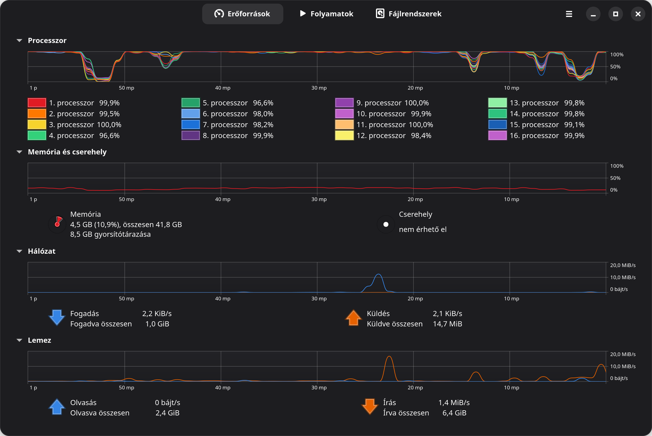652x436 pixels.
Task: Collapse the Memória és cserehely section
Action: 19,152
